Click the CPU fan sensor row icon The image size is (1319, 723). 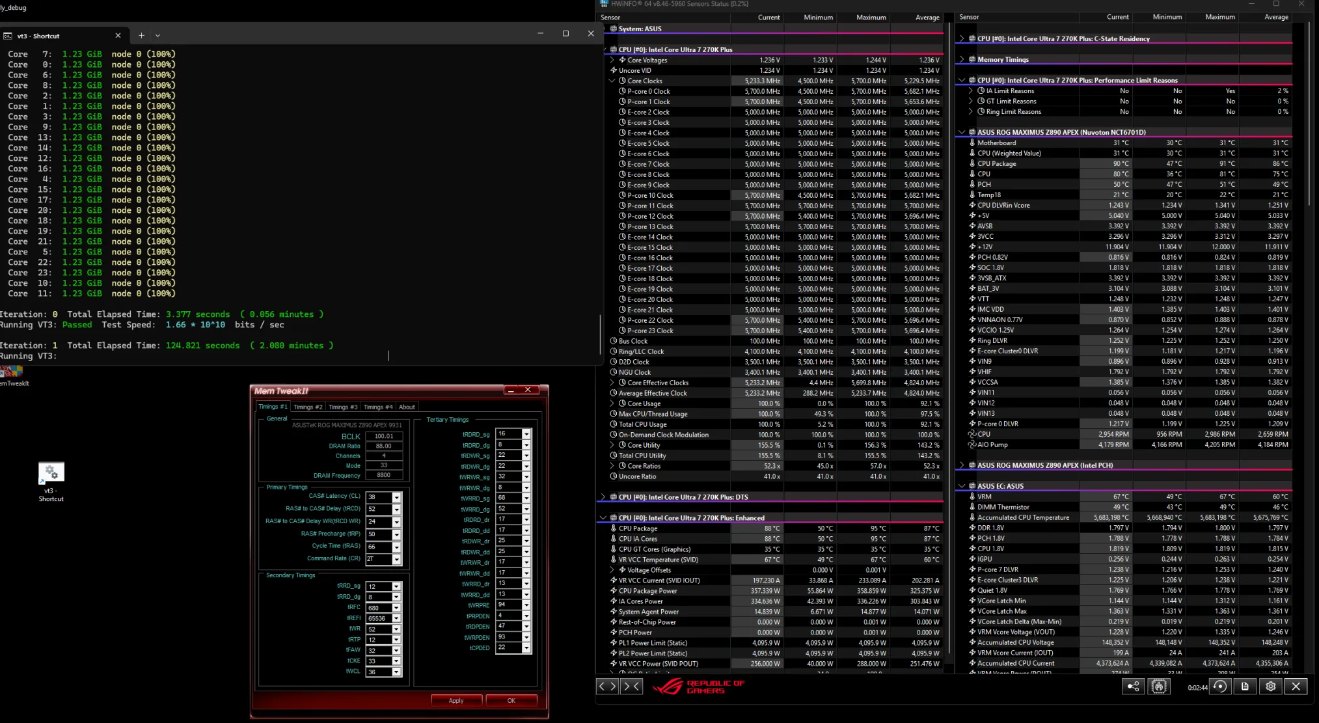pos(972,434)
